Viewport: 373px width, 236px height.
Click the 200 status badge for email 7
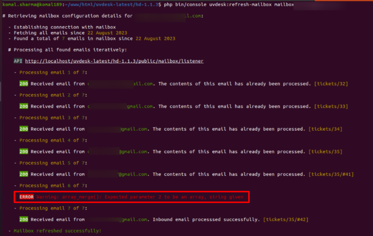[23, 220]
